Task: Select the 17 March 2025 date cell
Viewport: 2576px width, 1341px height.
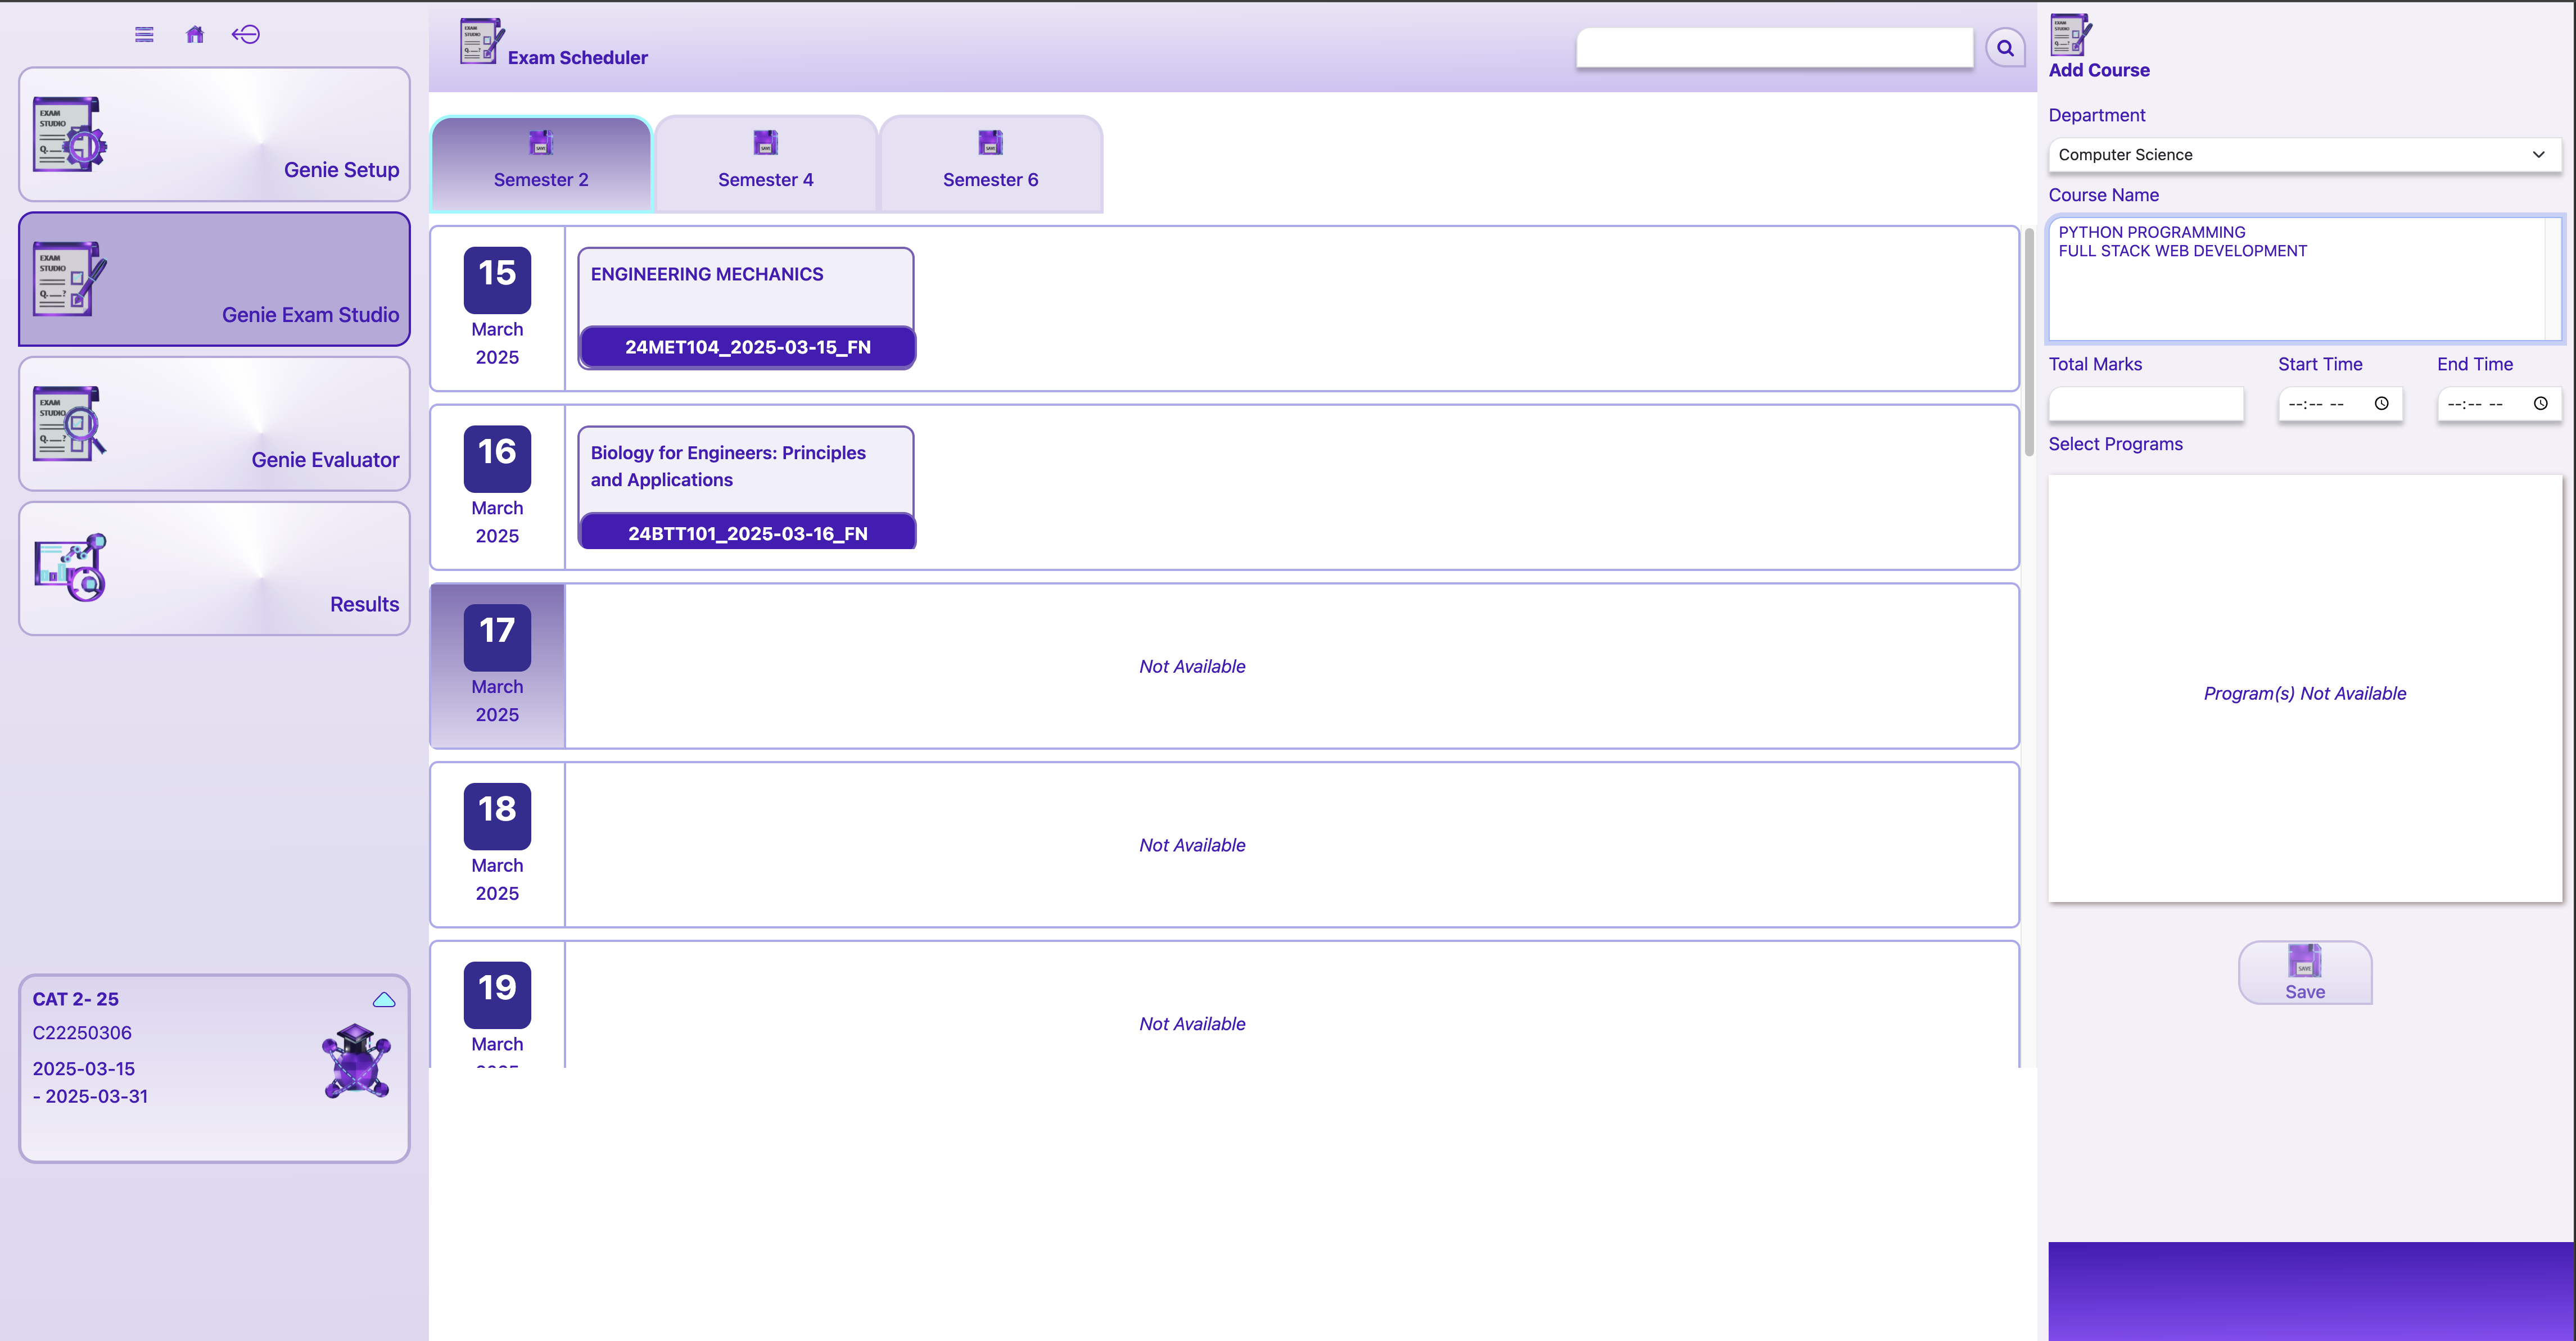Action: pyautogui.click(x=497, y=666)
